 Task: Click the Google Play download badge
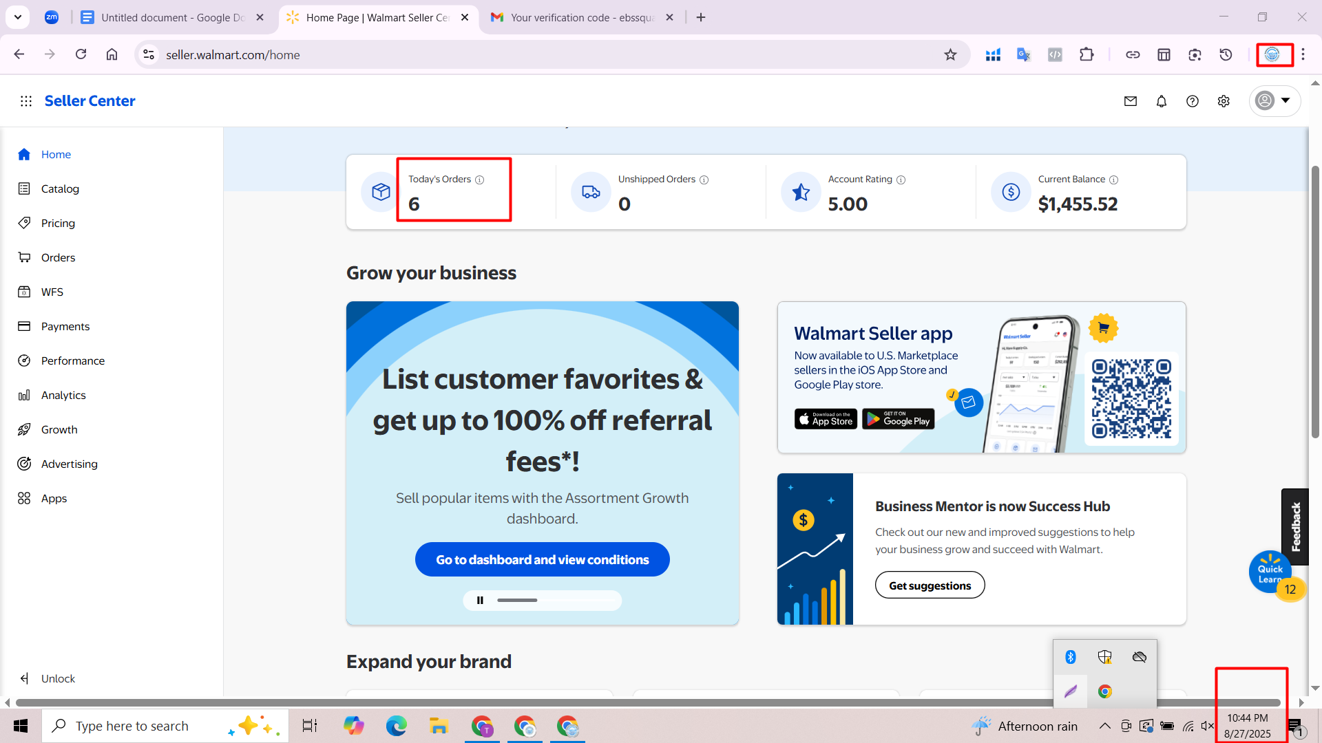coord(899,419)
